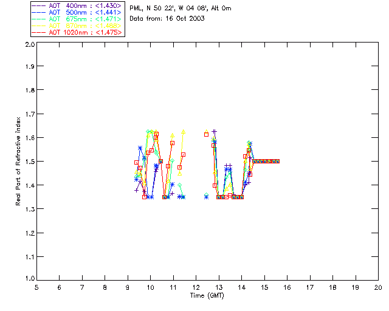This screenshot has width=389, height=311.
Task: Click the 1.5 y-axis tick label
Action: click(x=30, y=161)
